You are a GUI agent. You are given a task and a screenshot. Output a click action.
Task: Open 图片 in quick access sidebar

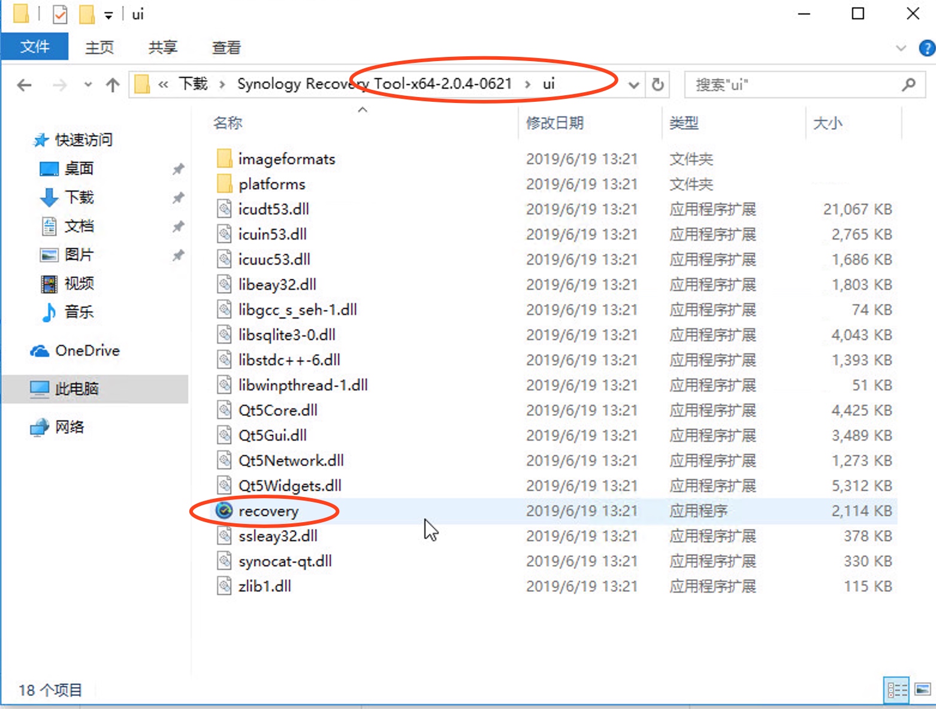point(79,255)
